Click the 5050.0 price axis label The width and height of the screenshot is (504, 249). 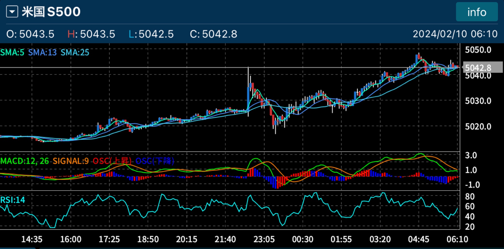click(x=478, y=50)
